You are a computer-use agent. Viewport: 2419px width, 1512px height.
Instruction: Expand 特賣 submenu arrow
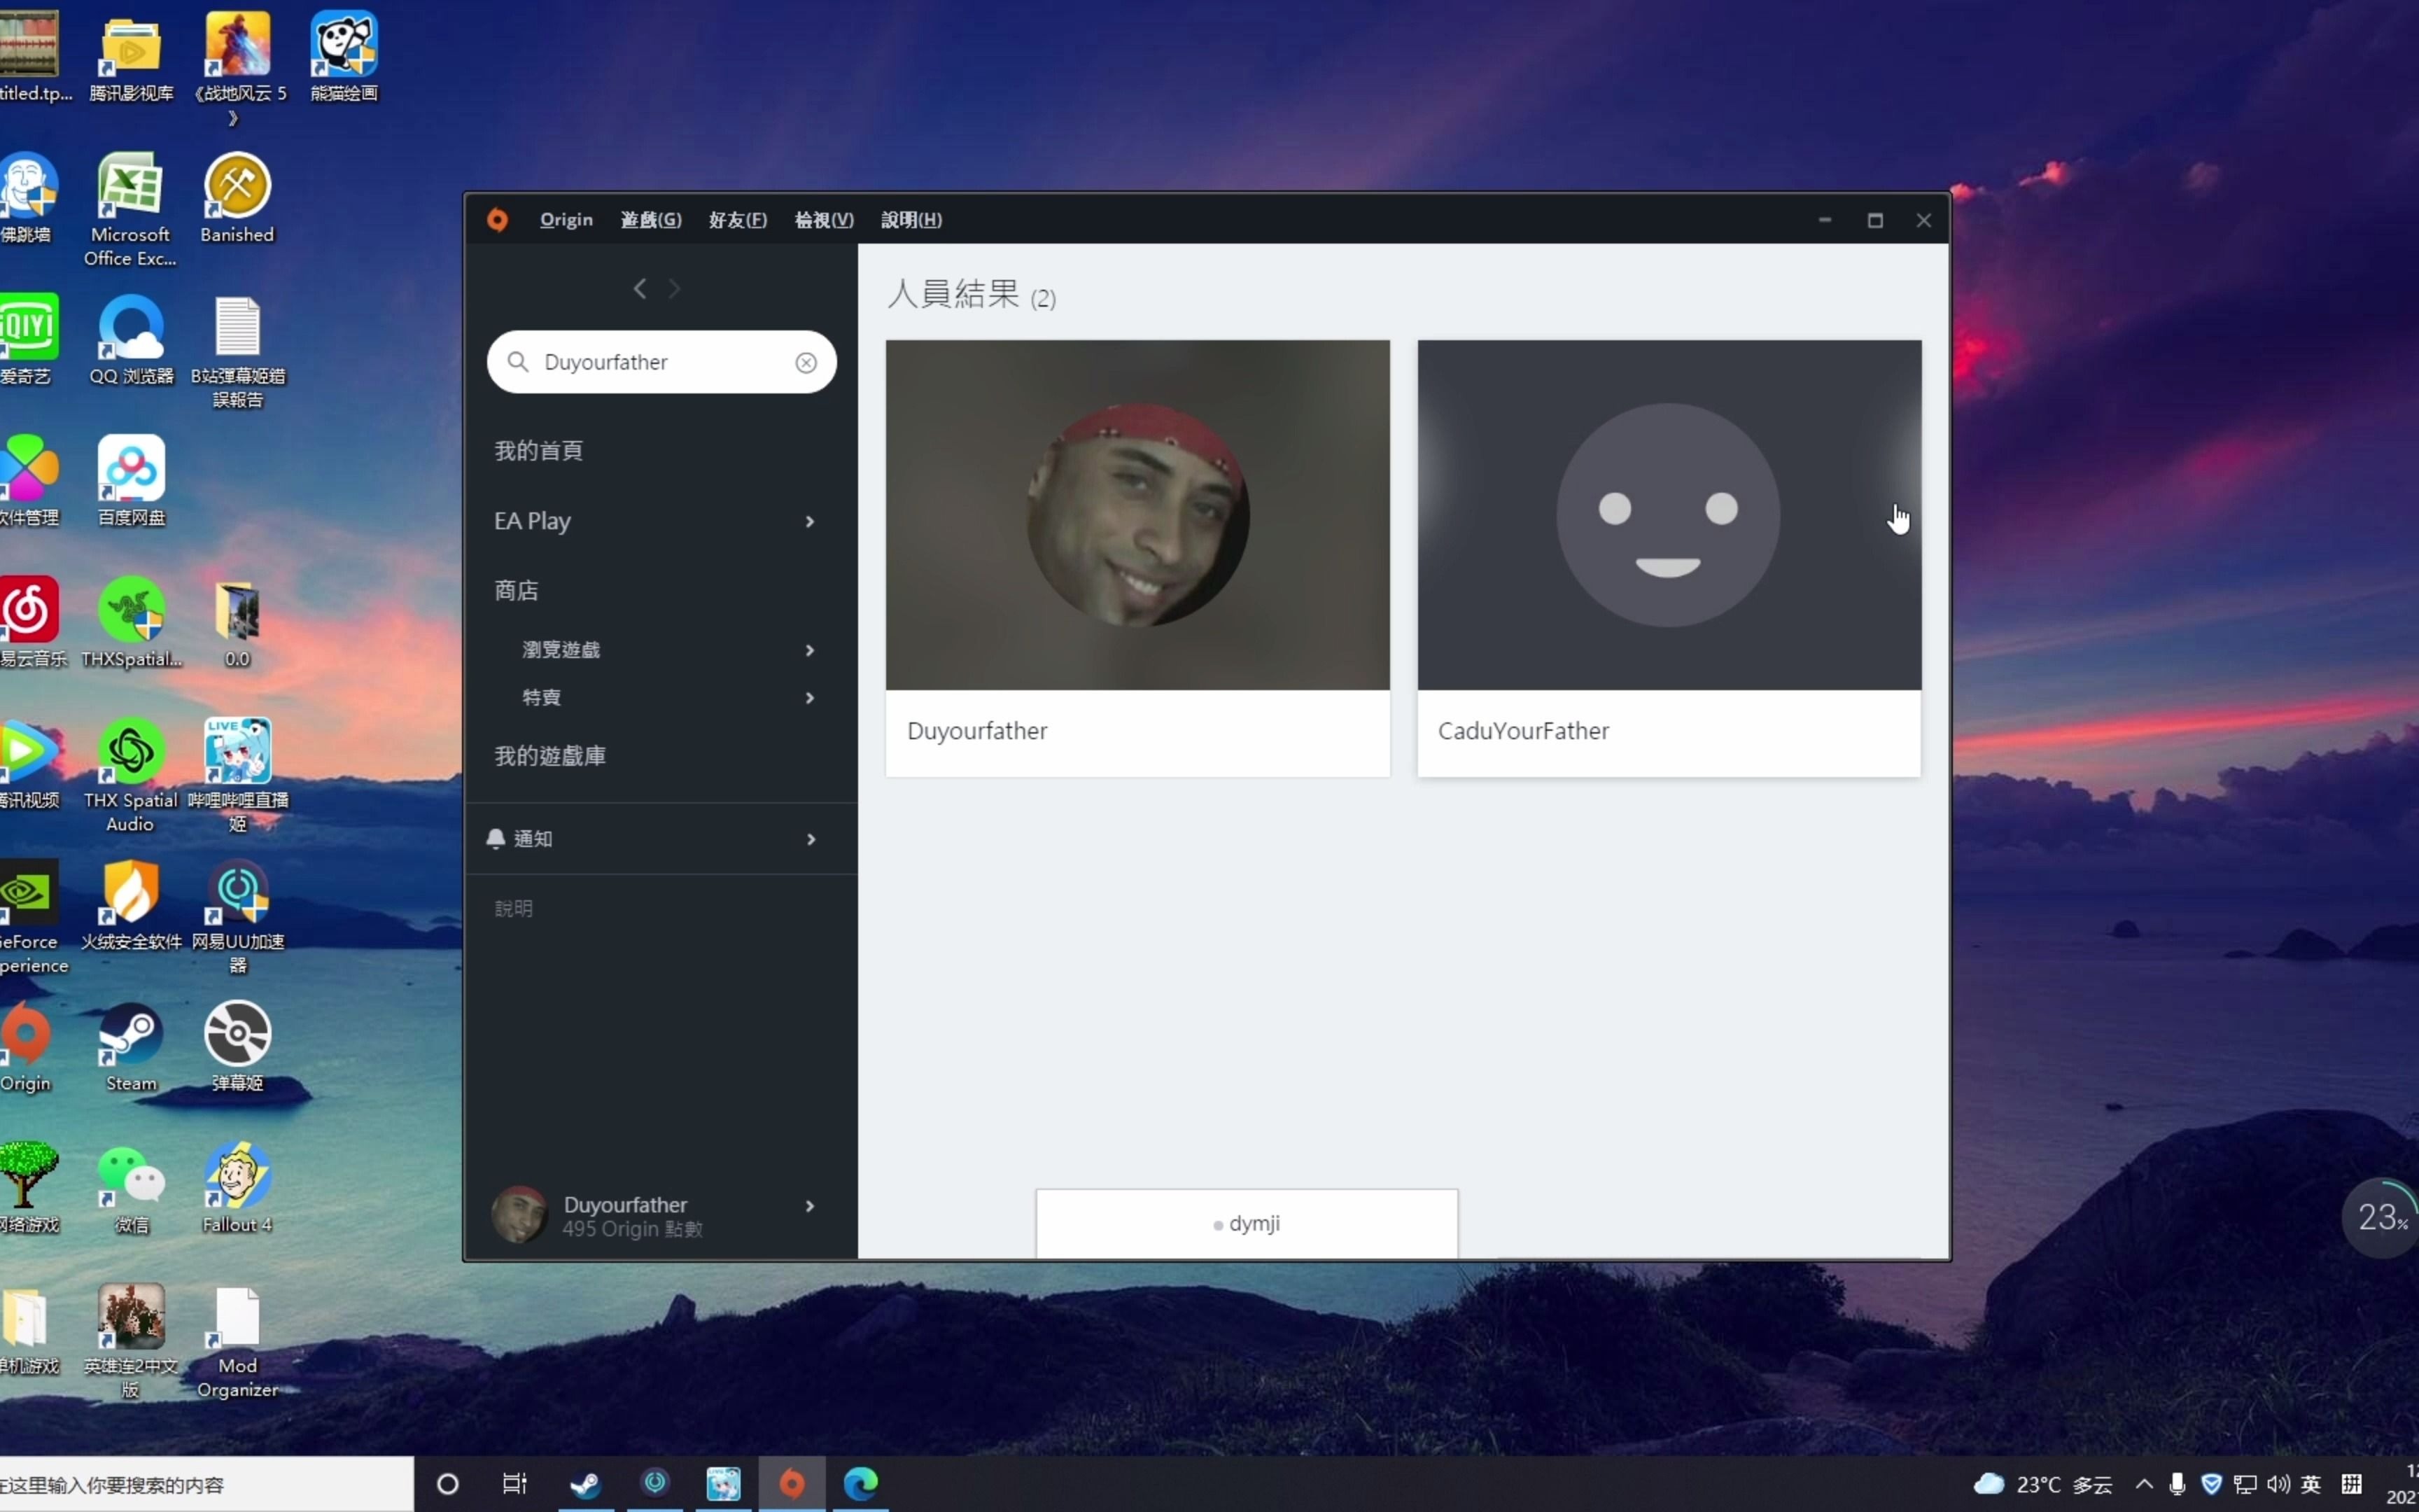810,698
